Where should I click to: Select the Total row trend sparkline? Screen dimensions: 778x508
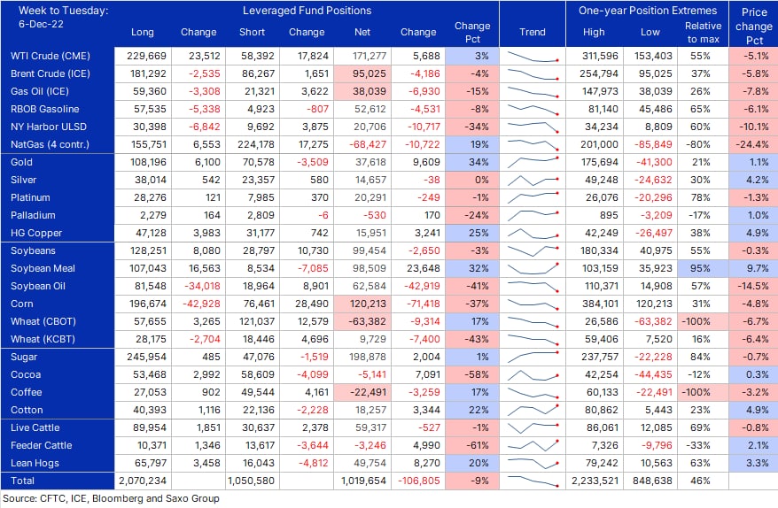pyautogui.click(x=533, y=481)
